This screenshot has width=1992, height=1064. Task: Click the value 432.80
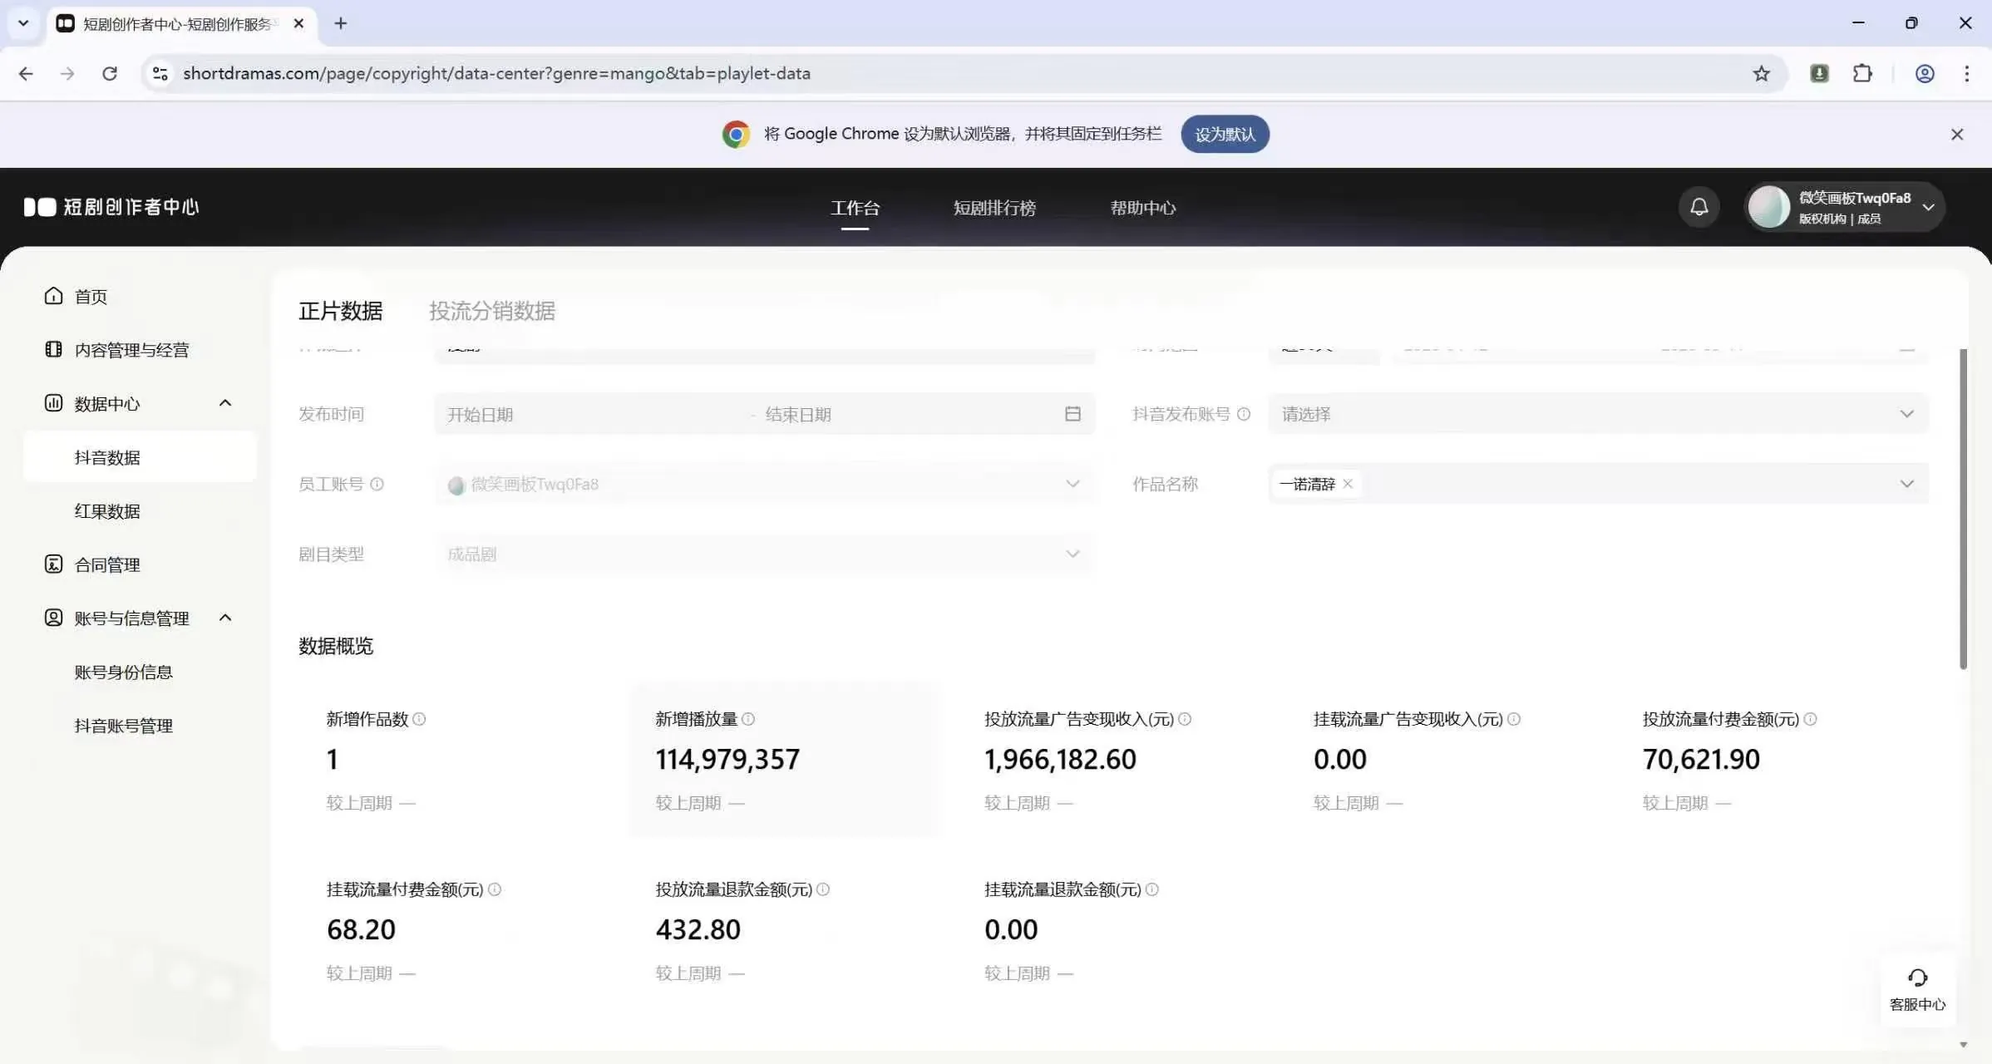(698, 929)
